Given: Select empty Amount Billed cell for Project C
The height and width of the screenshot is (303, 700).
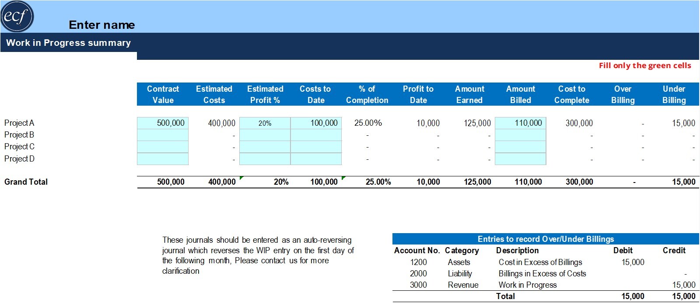Looking at the screenshot, I should coord(521,147).
